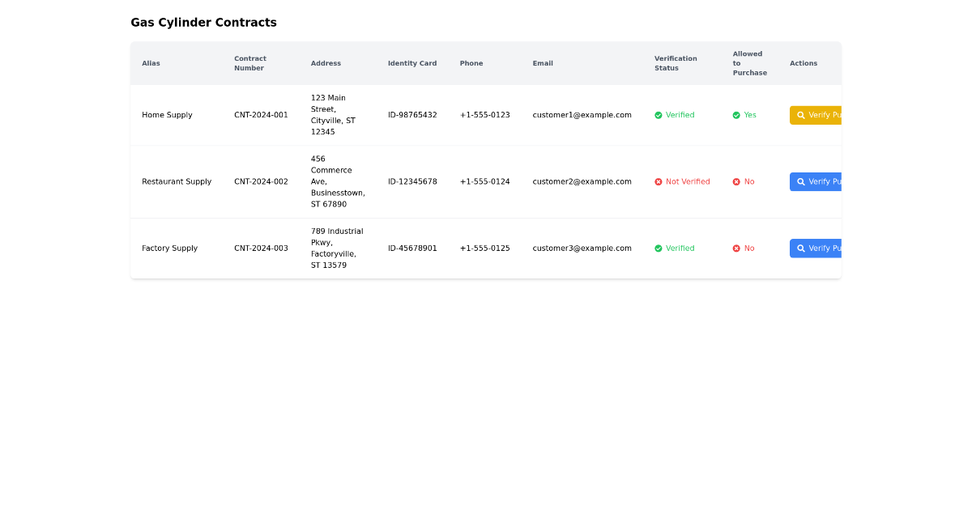Click the magnifier icon on the yellow Verify button
The height and width of the screenshot is (510, 972).
(x=801, y=115)
